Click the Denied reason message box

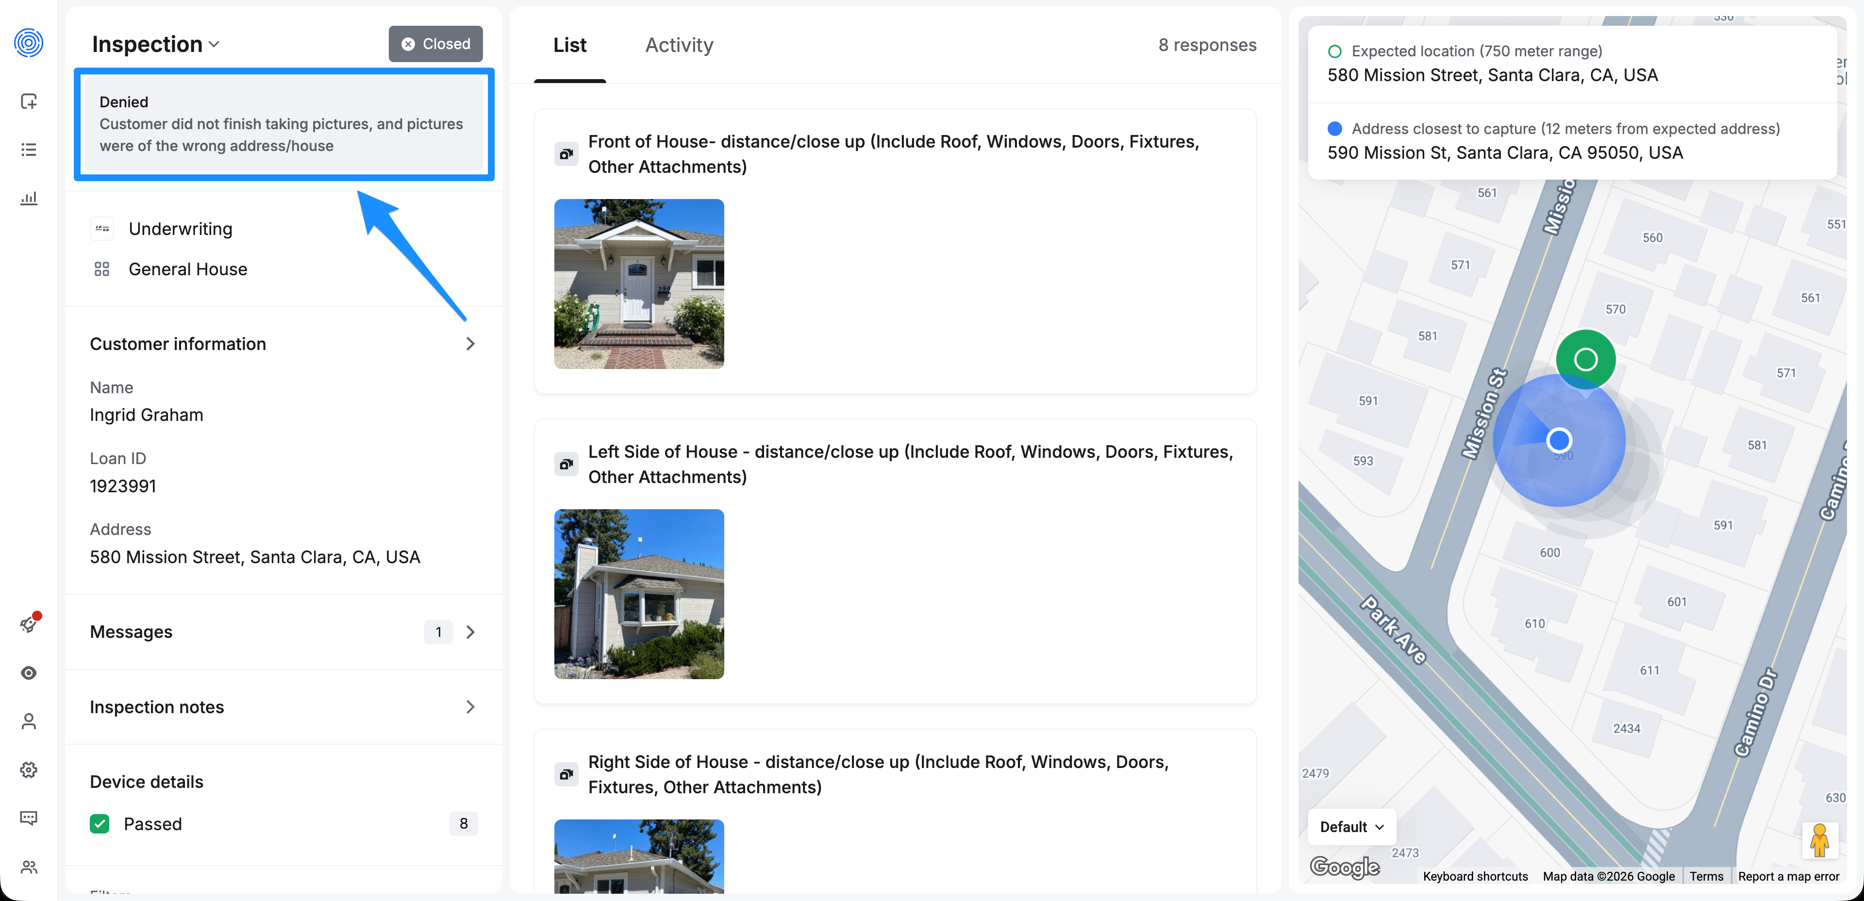point(283,124)
